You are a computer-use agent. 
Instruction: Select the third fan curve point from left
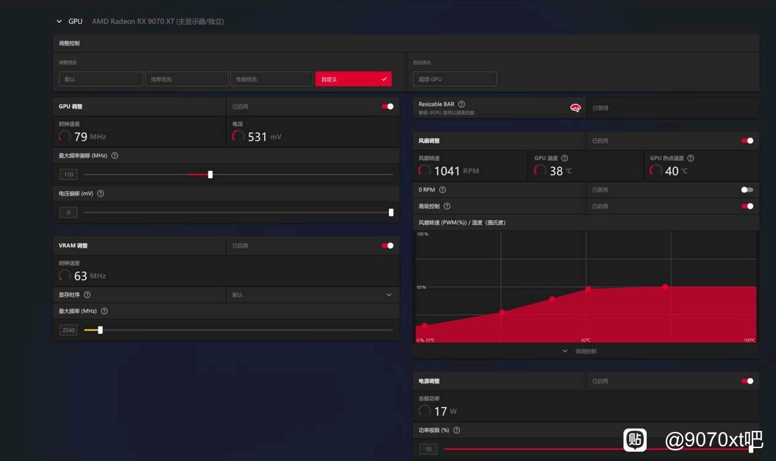(552, 299)
